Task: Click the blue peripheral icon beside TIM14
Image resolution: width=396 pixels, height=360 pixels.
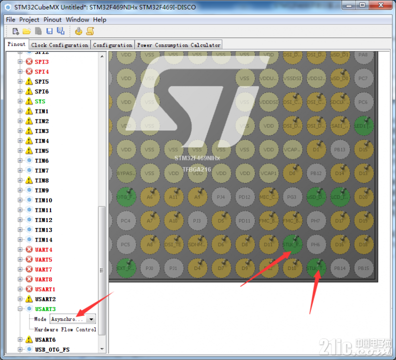Action: pos(29,239)
